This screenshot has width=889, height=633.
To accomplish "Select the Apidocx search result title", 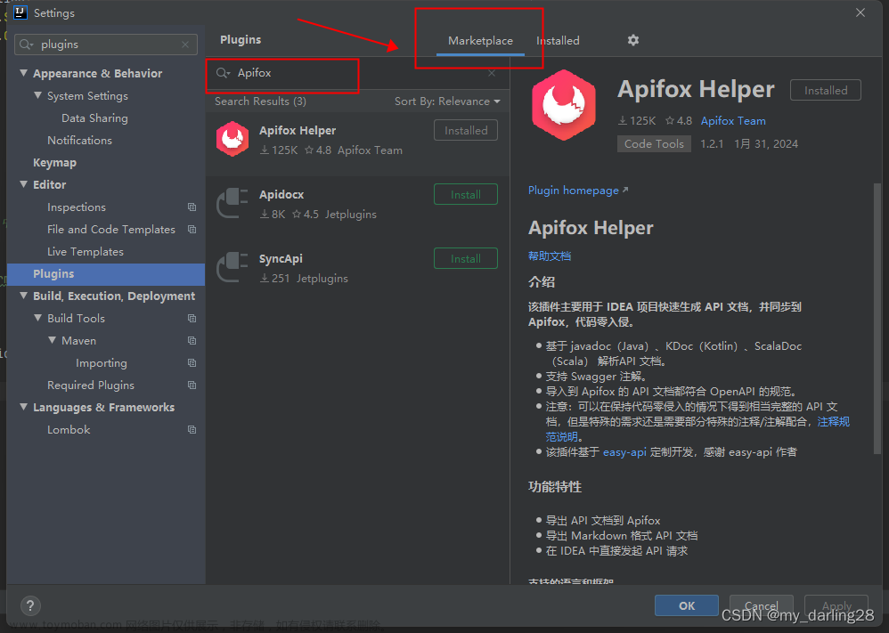I will point(281,194).
